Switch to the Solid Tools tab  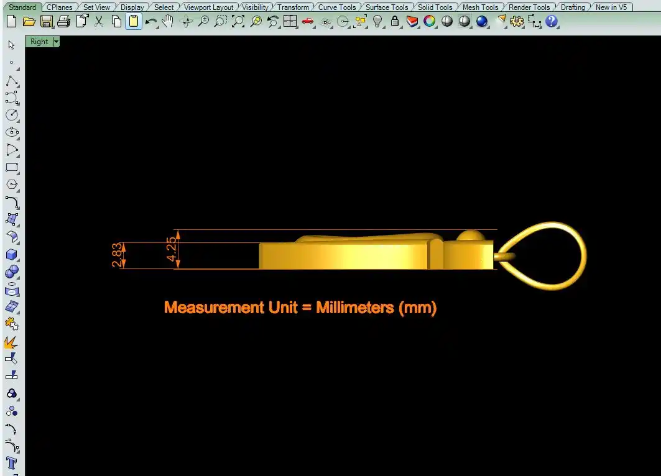[435, 7]
